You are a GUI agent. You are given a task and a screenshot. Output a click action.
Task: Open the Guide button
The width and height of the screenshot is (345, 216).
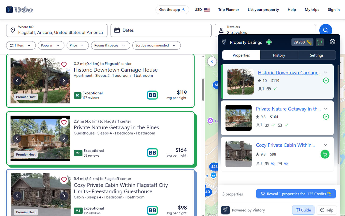coord(303,210)
